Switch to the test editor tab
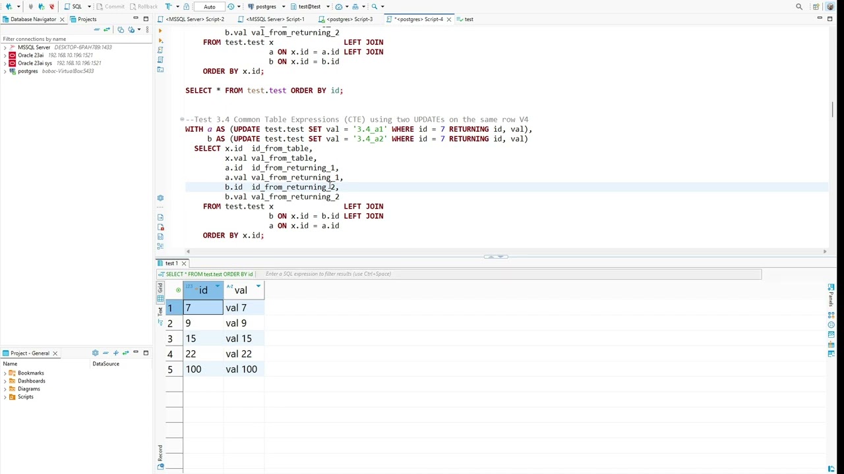This screenshot has width=844, height=474. point(466,19)
